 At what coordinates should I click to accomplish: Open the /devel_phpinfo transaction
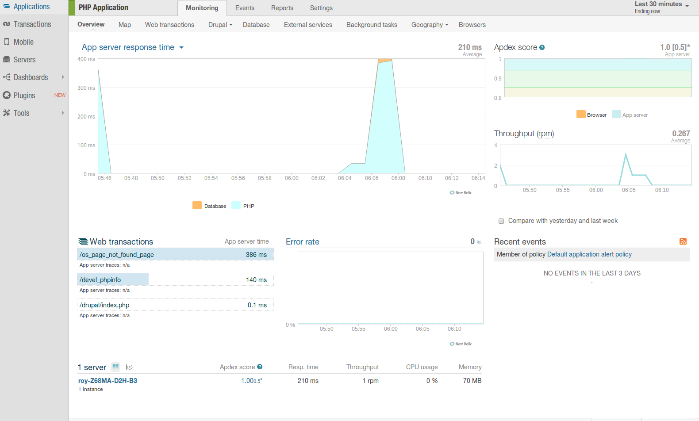coord(175,279)
